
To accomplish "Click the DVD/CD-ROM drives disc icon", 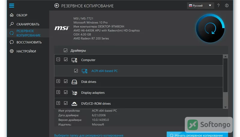I will click(x=74, y=104).
